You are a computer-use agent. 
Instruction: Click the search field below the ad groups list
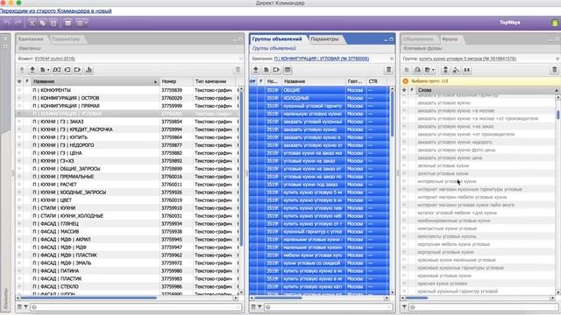[329, 307]
